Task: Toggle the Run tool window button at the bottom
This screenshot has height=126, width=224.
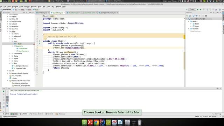Action: point(14,114)
